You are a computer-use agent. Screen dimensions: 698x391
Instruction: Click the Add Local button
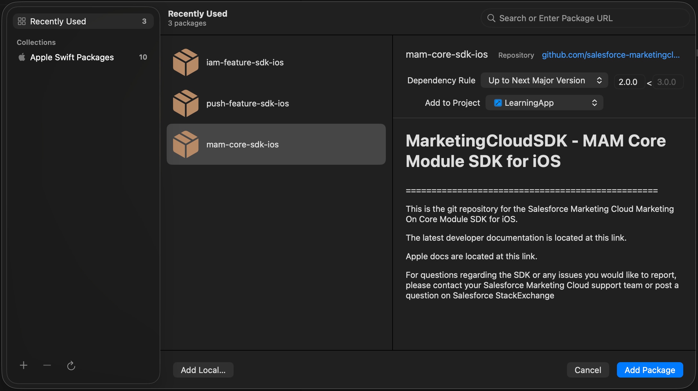click(203, 370)
